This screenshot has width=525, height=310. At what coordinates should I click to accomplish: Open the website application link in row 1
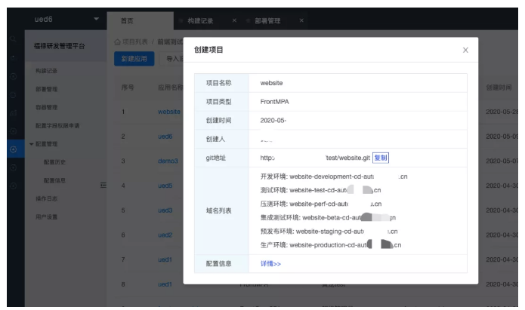coord(168,112)
